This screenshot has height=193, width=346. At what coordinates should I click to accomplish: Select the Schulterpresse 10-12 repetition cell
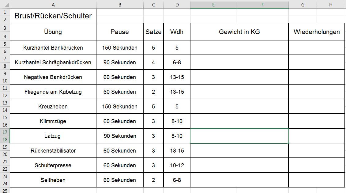point(177,165)
